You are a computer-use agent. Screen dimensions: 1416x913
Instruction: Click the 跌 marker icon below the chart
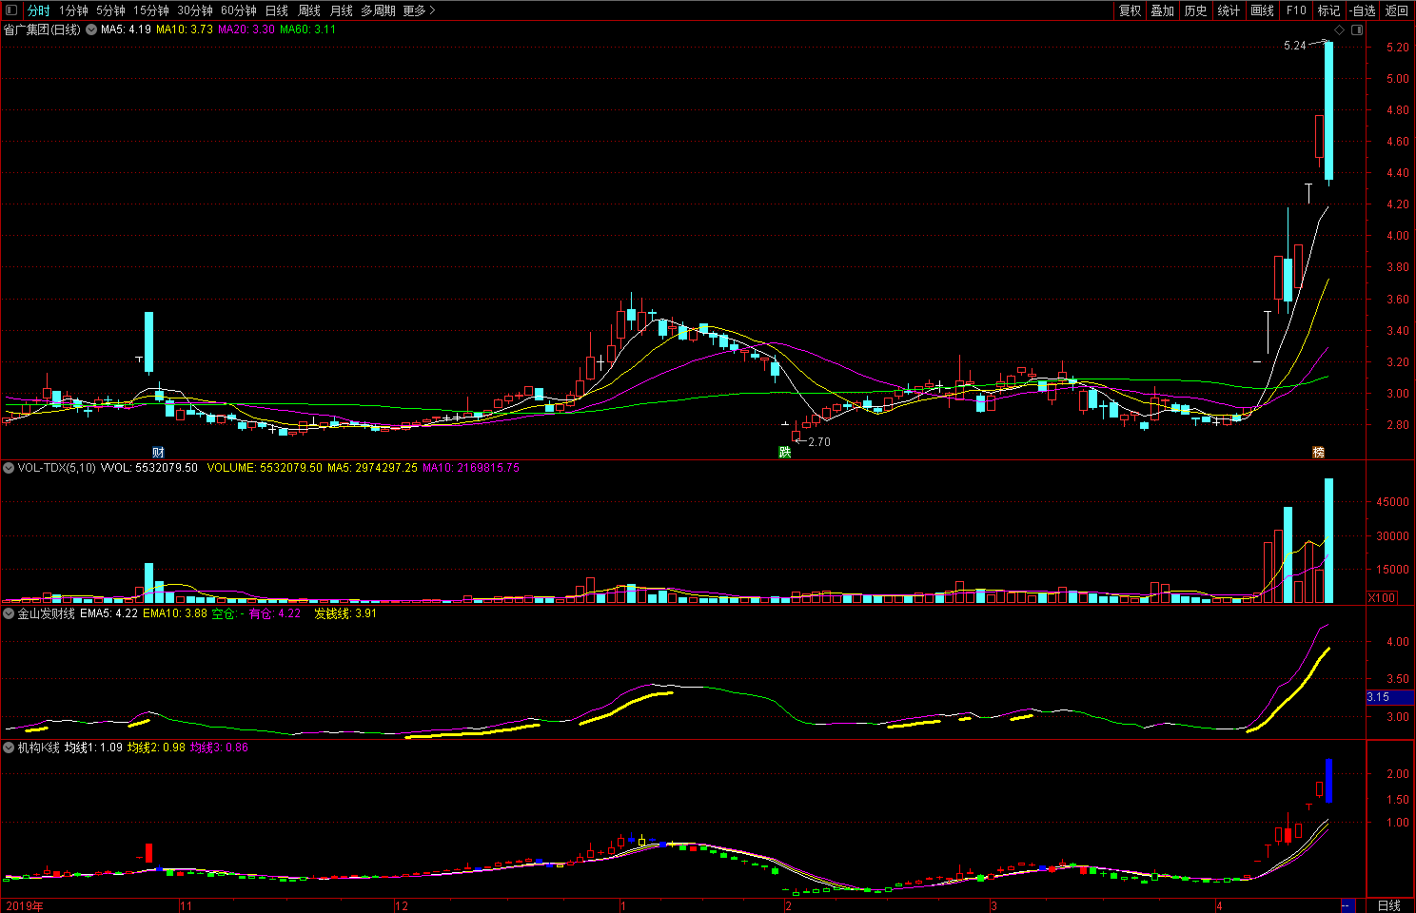point(785,452)
